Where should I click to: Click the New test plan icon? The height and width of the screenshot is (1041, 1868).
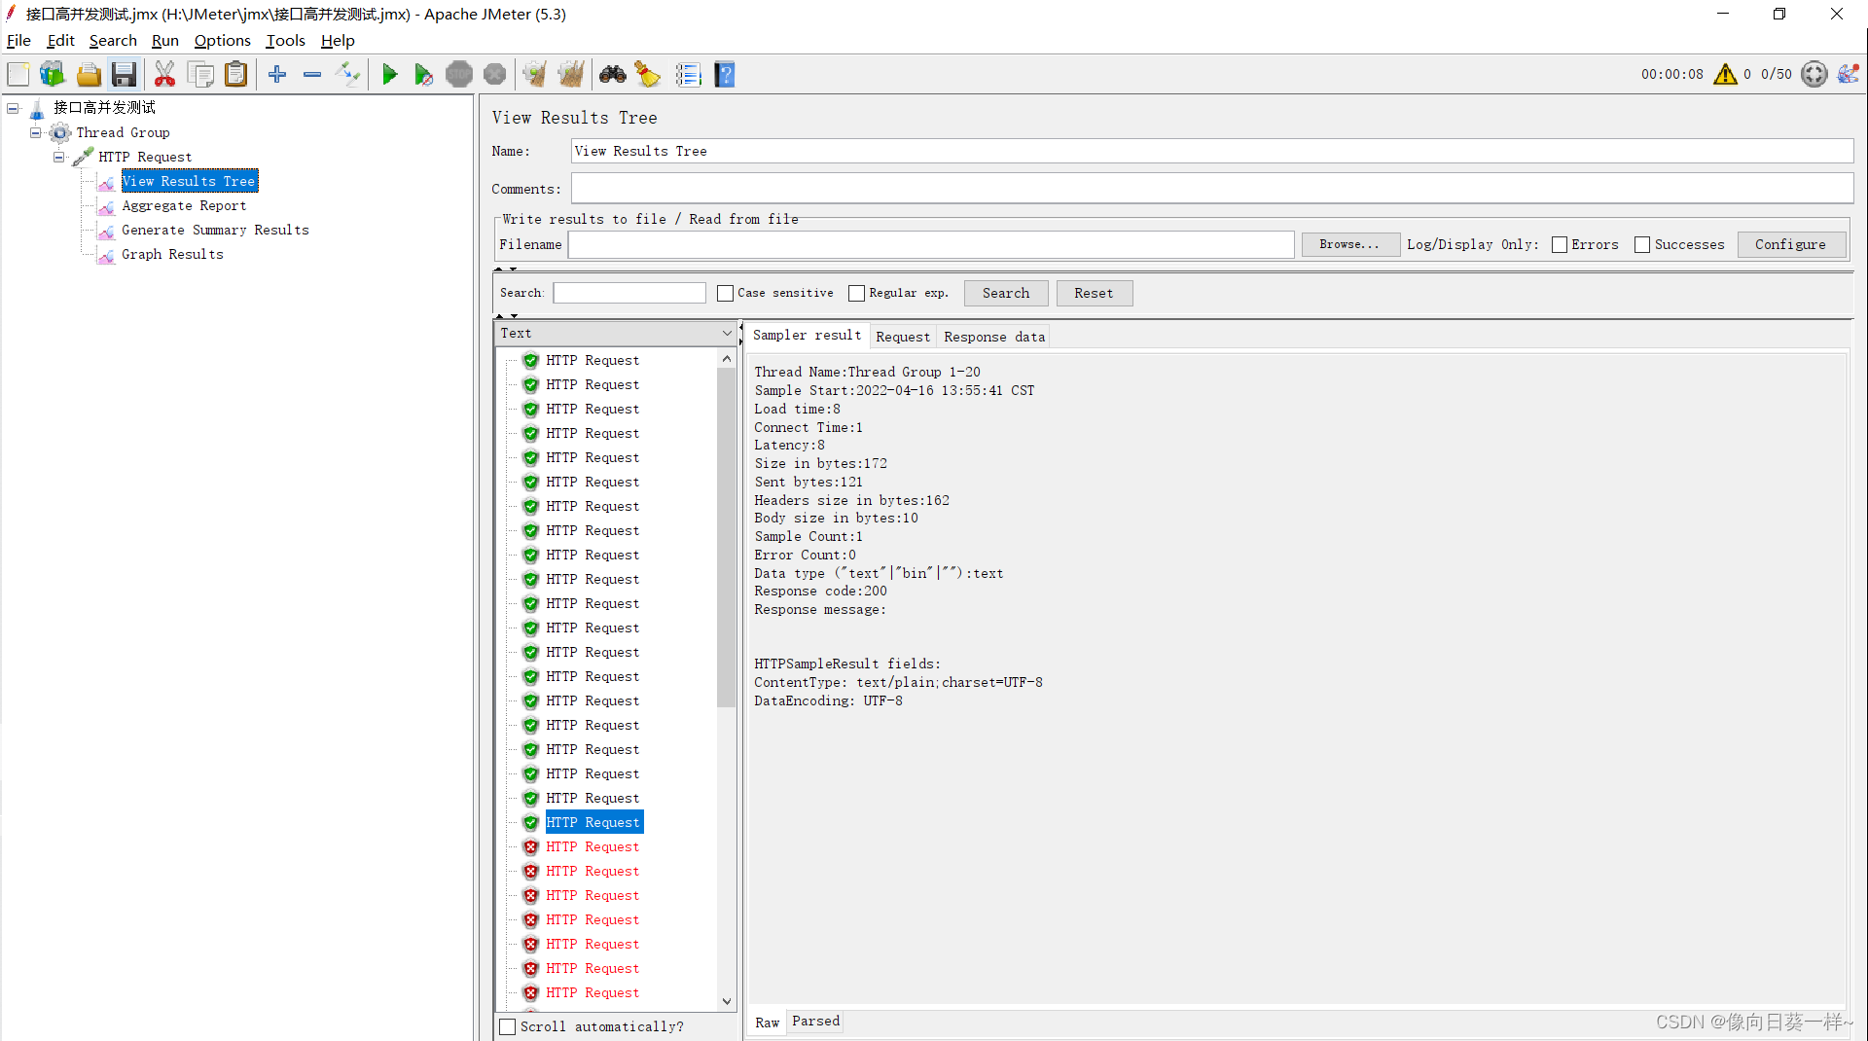tap(18, 75)
